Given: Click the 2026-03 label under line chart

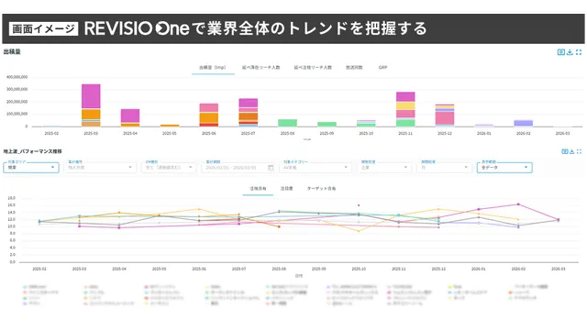Looking at the screenshot, I should tap(559, 269).
